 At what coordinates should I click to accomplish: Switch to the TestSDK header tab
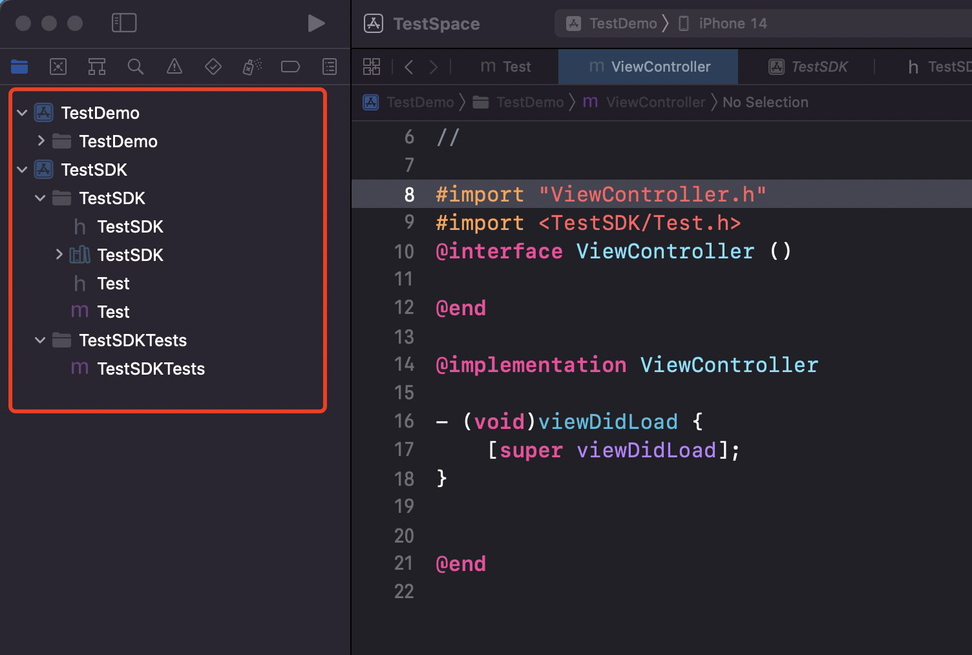click(x=939, y=67)
